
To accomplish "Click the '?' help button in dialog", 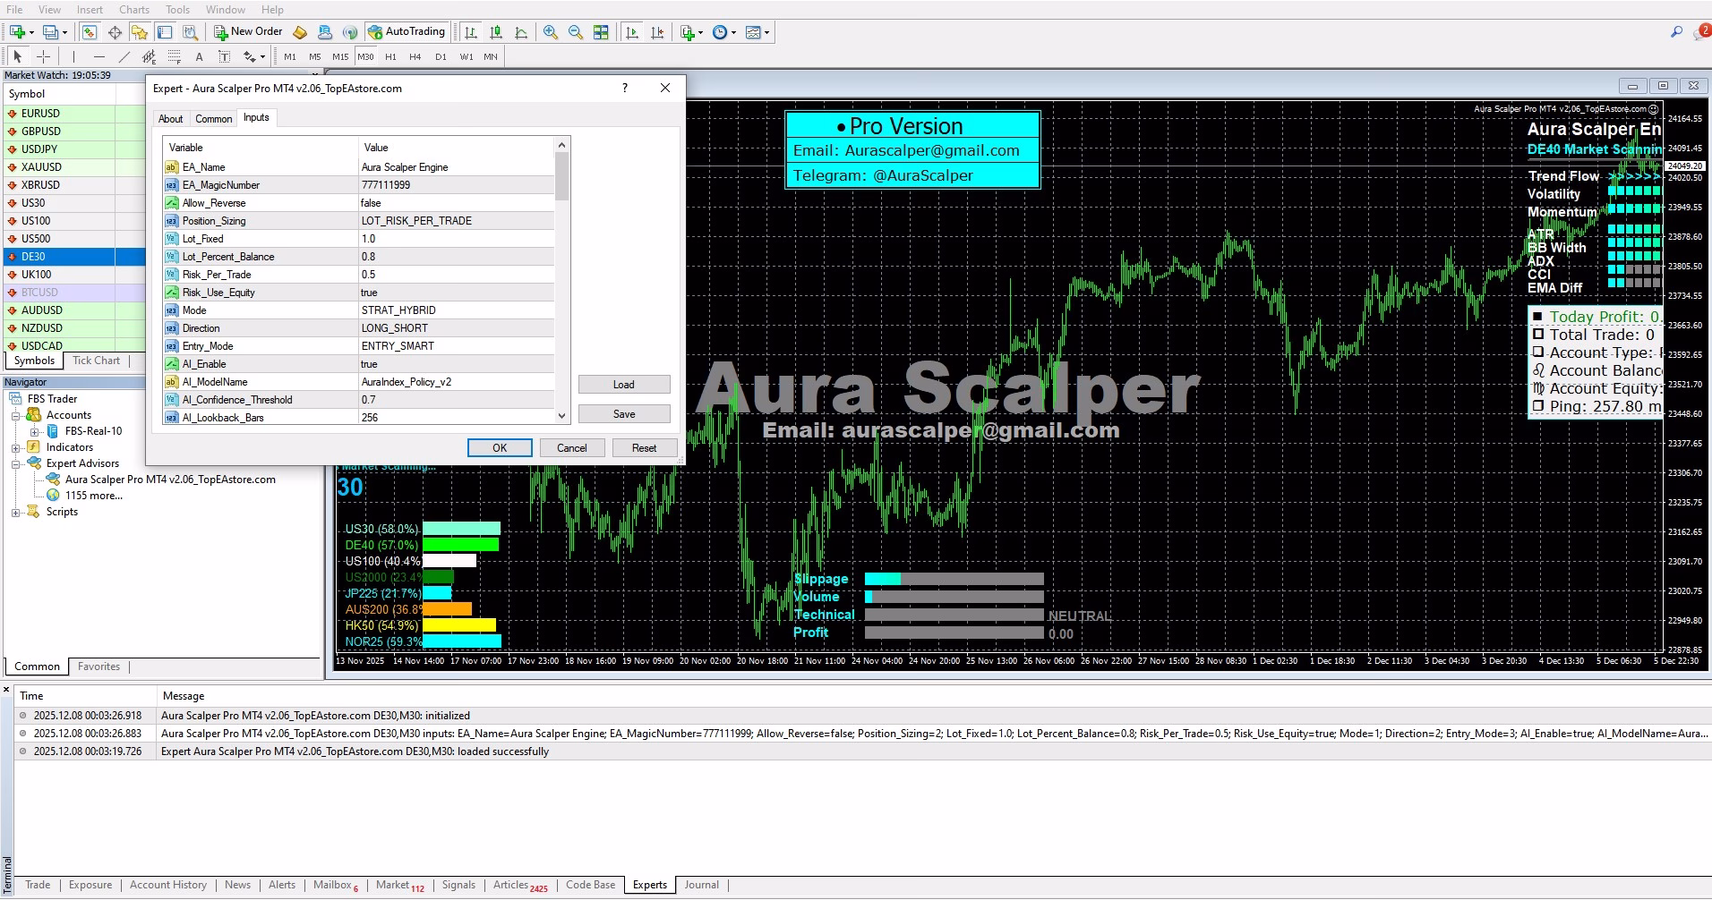I will 625,88.
